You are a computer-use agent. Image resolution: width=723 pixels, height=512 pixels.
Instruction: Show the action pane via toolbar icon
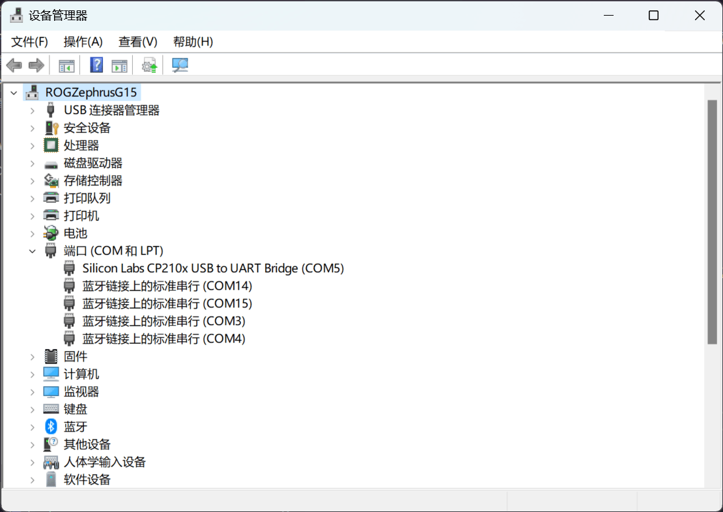pyautogui.click(x=119, y=64)
